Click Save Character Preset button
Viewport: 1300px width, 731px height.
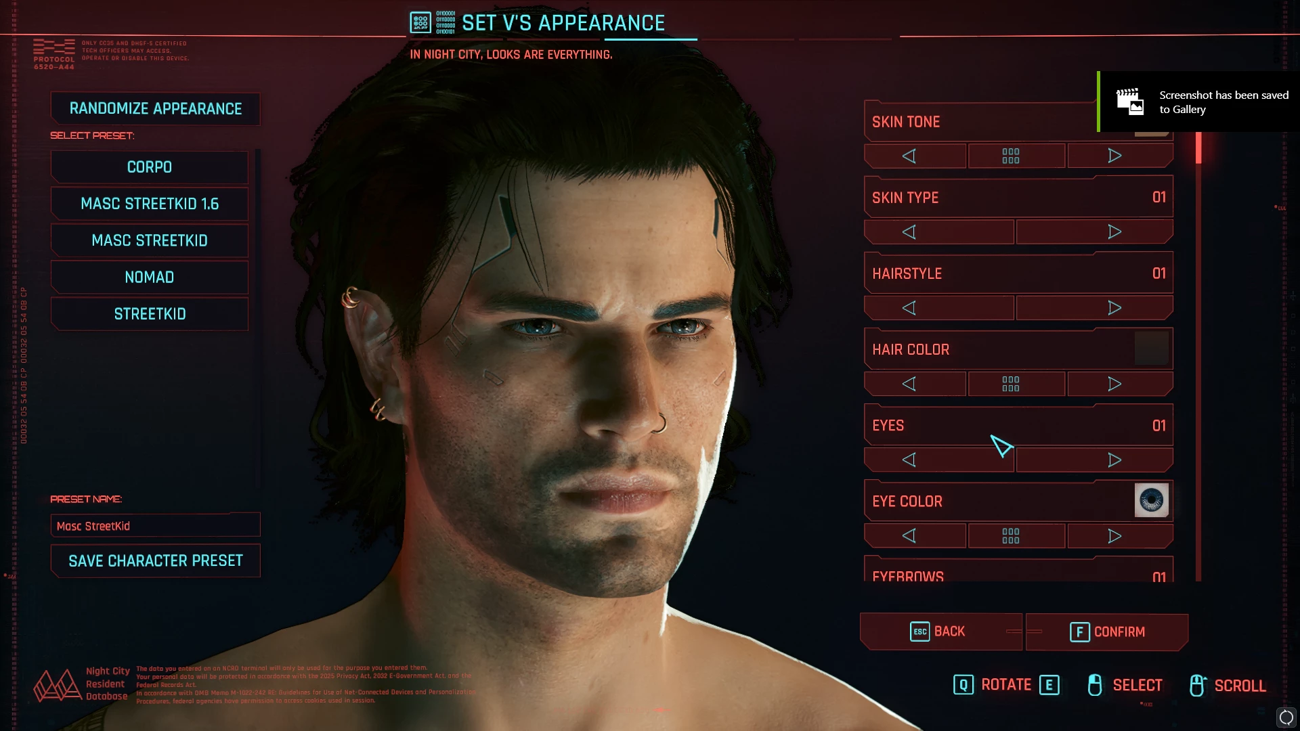pos(156,561)
